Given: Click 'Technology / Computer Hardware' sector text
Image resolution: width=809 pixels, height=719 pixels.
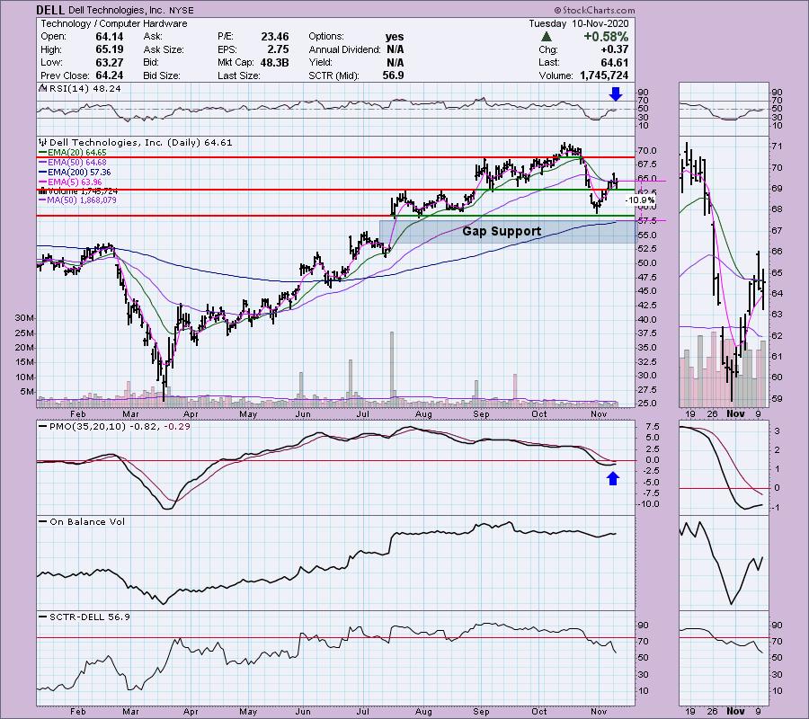Looking at the screenshot, I should tap(114, 23).
